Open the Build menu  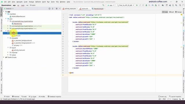coord(44,2)
